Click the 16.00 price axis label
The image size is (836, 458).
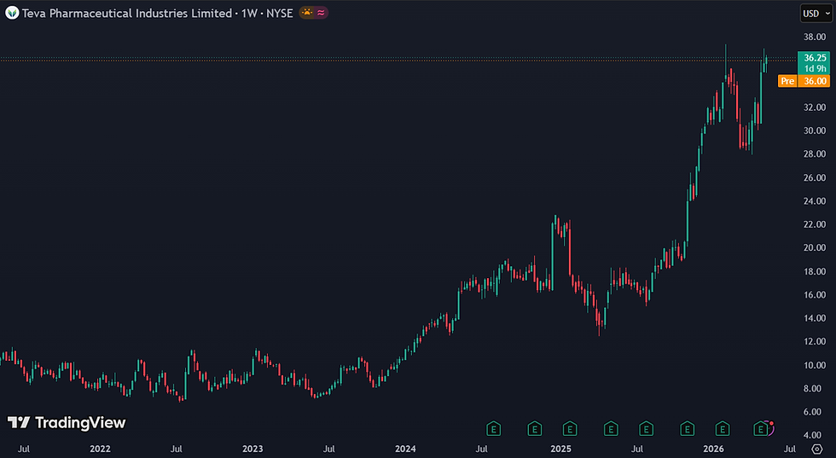[815, 295]
